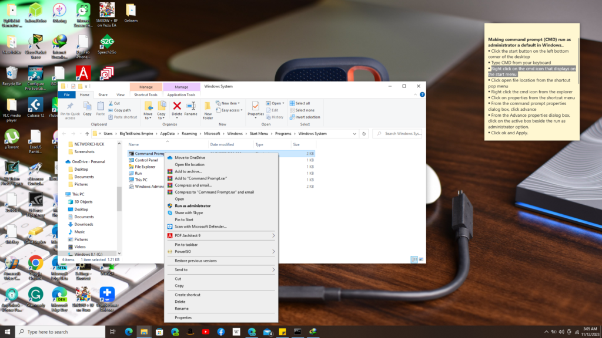Switch to large icons view in status bar
This screenshot has width=602, height=338.
(x=421, y=259)
